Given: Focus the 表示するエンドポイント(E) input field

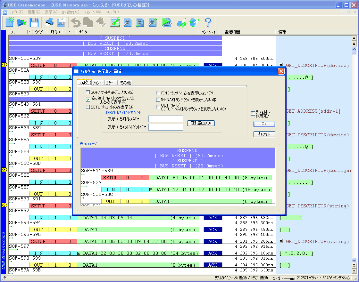Looking at the screenshot, I should pyautogui.click(x=166, y=127).
